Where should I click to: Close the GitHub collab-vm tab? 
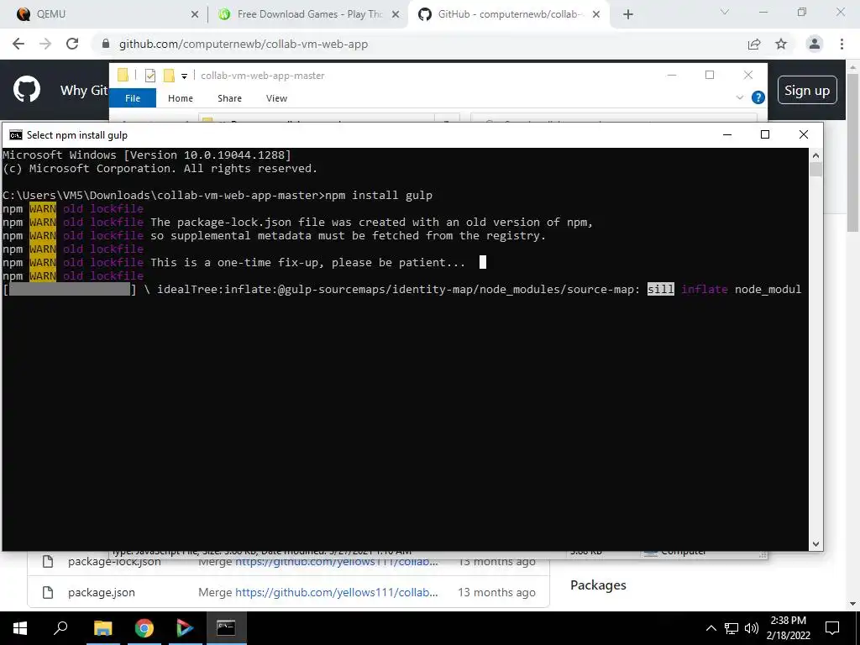(597, 15)
